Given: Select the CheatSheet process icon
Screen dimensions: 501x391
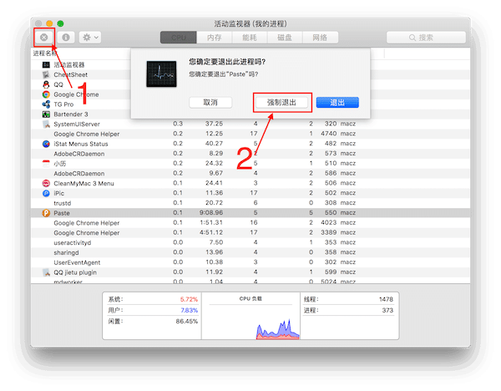Looking at the screenshot, I should (46, 75).
